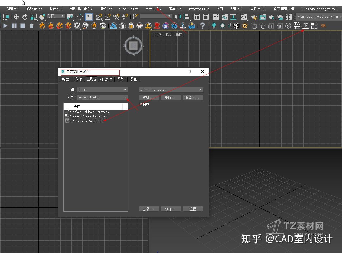Open the Layer Manager icon

click(205, 17)
